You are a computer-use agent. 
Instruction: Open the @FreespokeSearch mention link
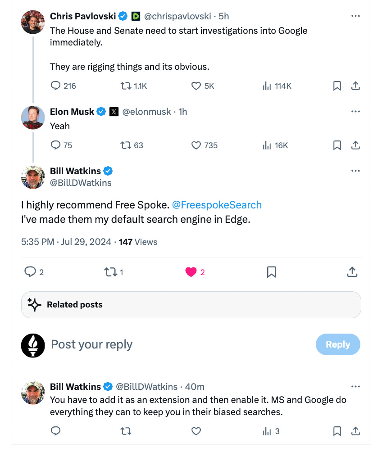click(x=217, y=205)
